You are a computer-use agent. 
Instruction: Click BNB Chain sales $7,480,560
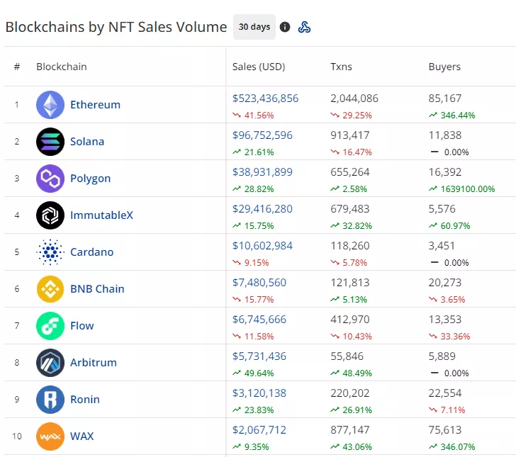(259, 282)
